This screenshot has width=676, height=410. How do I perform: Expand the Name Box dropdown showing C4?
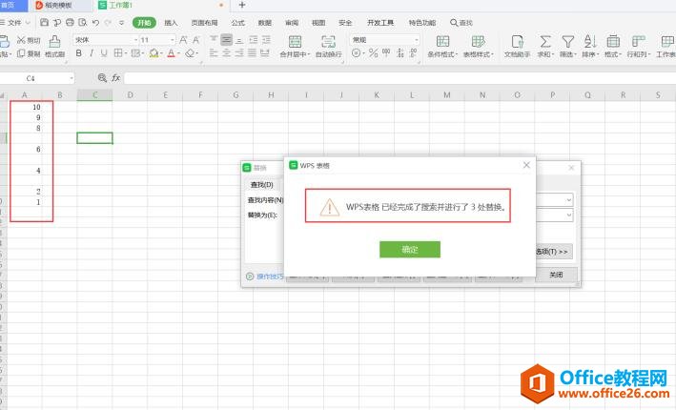click(x=72, y=78)
